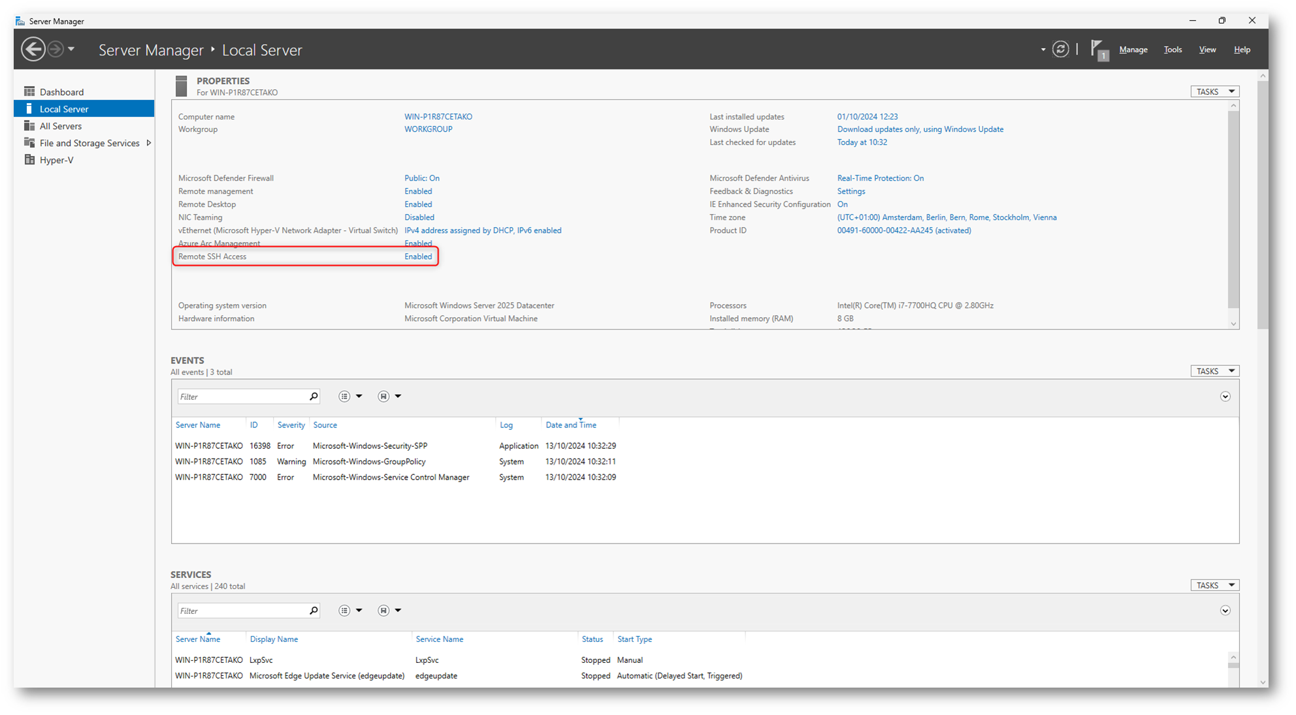This screenshot has width=1296, height=715.
Task: Select Microsoft Edge Update Service row
Action: point(459,676)
